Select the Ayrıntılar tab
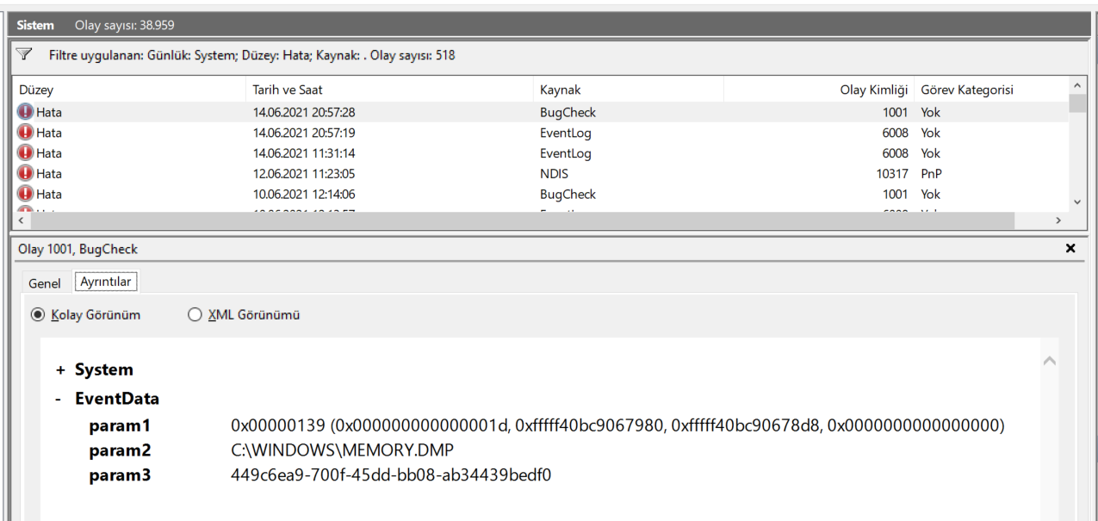The height and width of the screenshot is (521, 1098). point(105,281)
